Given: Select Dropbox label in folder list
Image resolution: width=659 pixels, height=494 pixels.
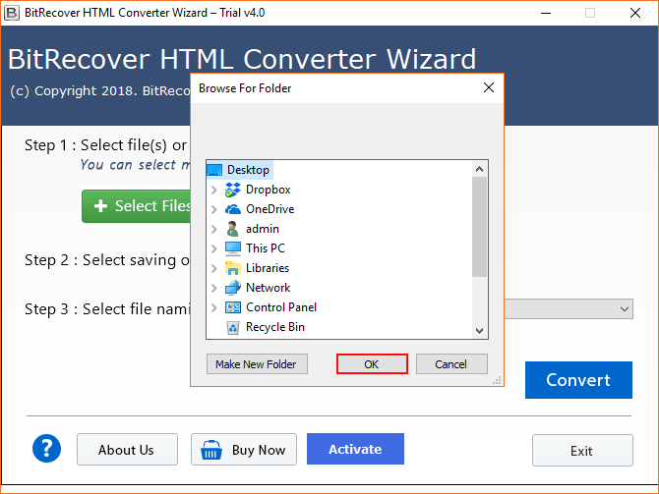Looking at the screenshot, I should tap(269, 190).
